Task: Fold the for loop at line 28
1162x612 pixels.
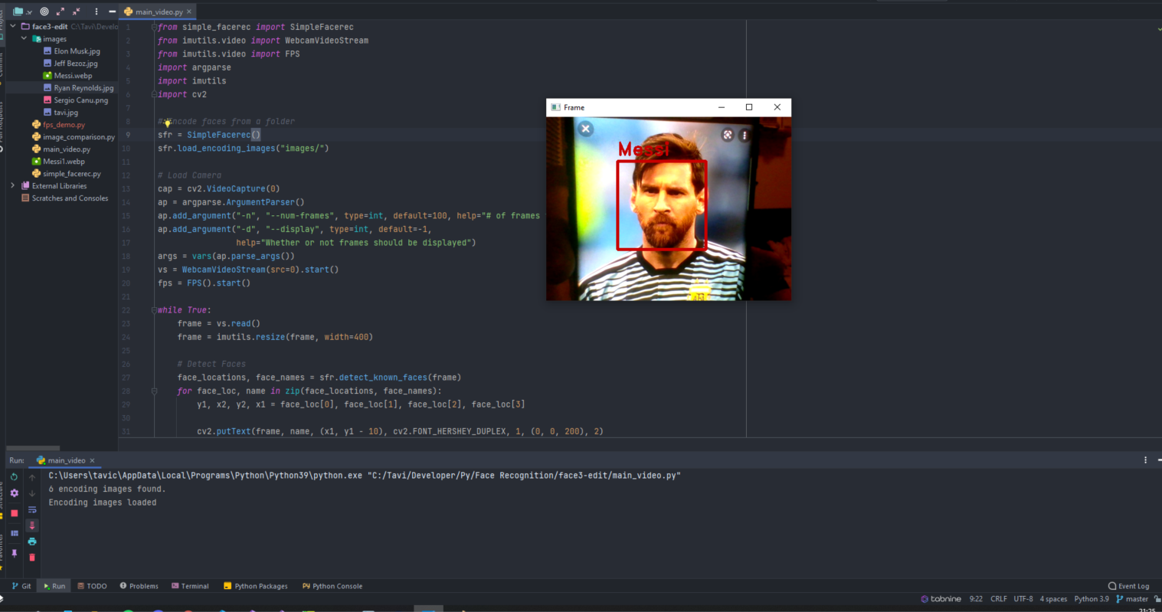Action: [x=154, y=391]
